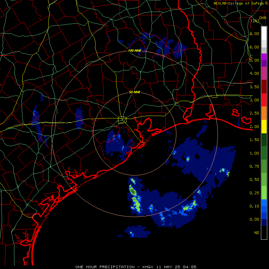Click the navy 0.00 legend swatch
The image size is (269, 269).
pos(264,222)
